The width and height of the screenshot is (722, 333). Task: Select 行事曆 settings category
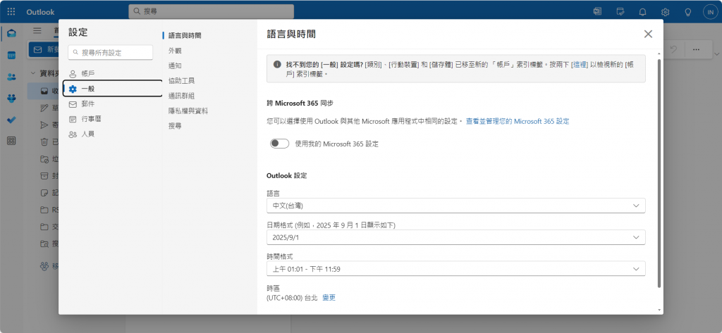click(x=112, y=119)
